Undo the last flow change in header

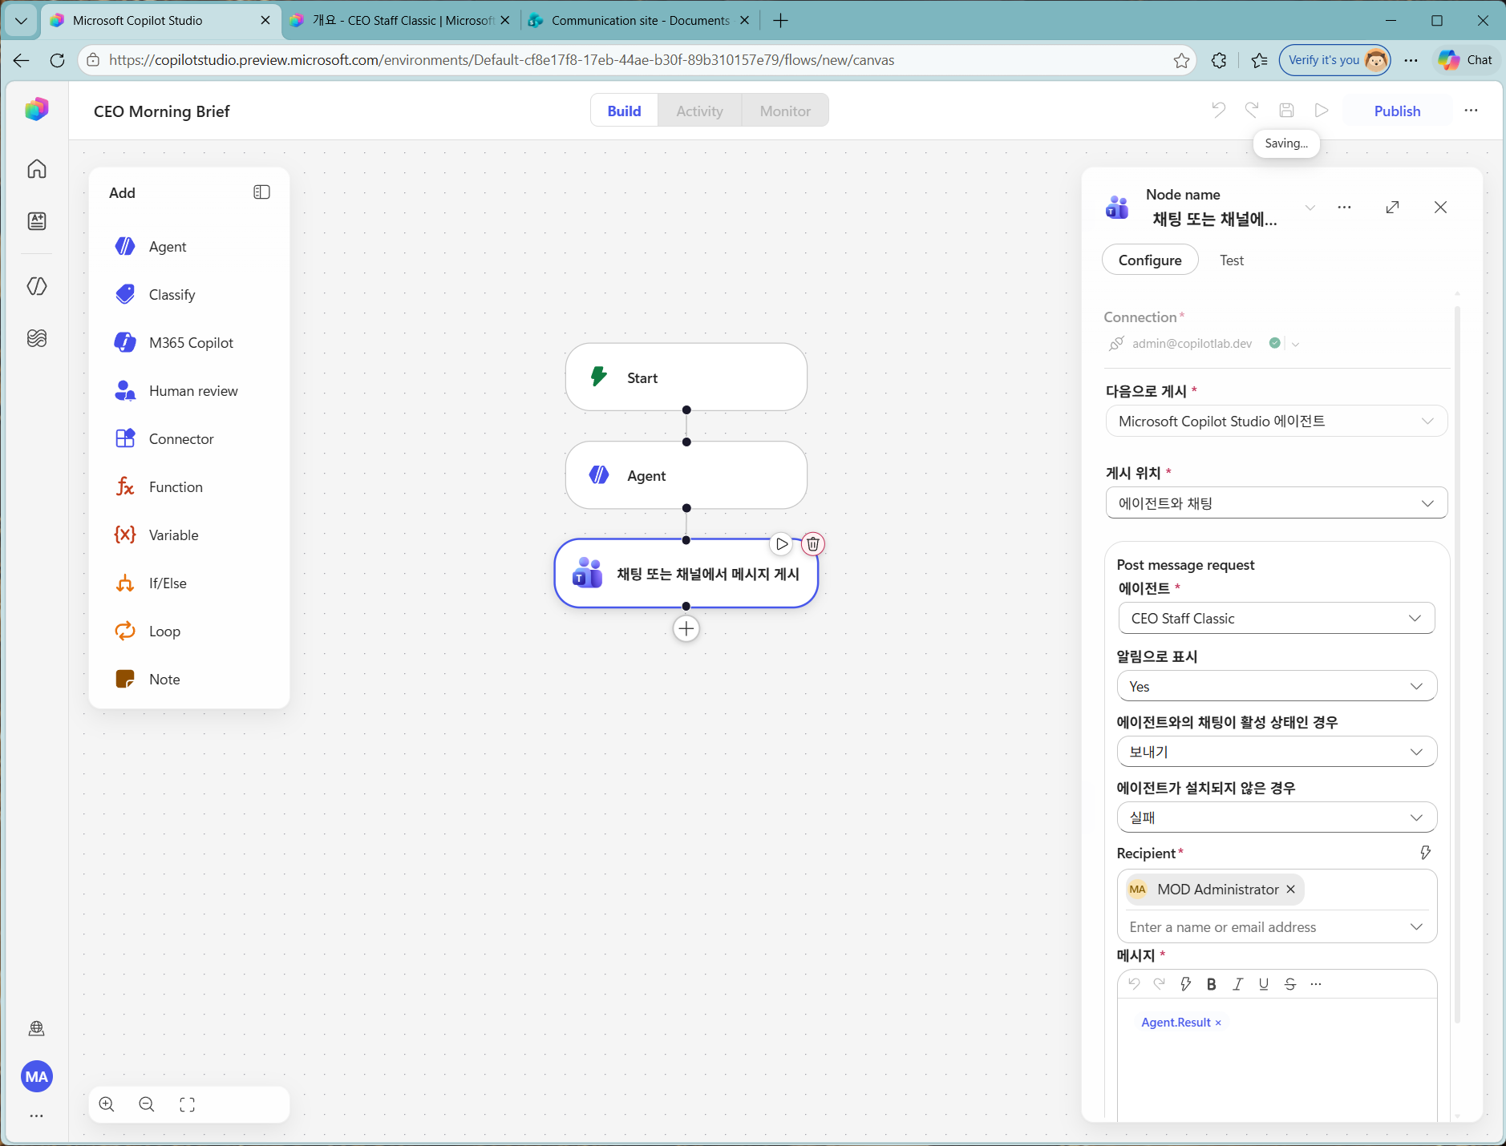click(1218, 111)
